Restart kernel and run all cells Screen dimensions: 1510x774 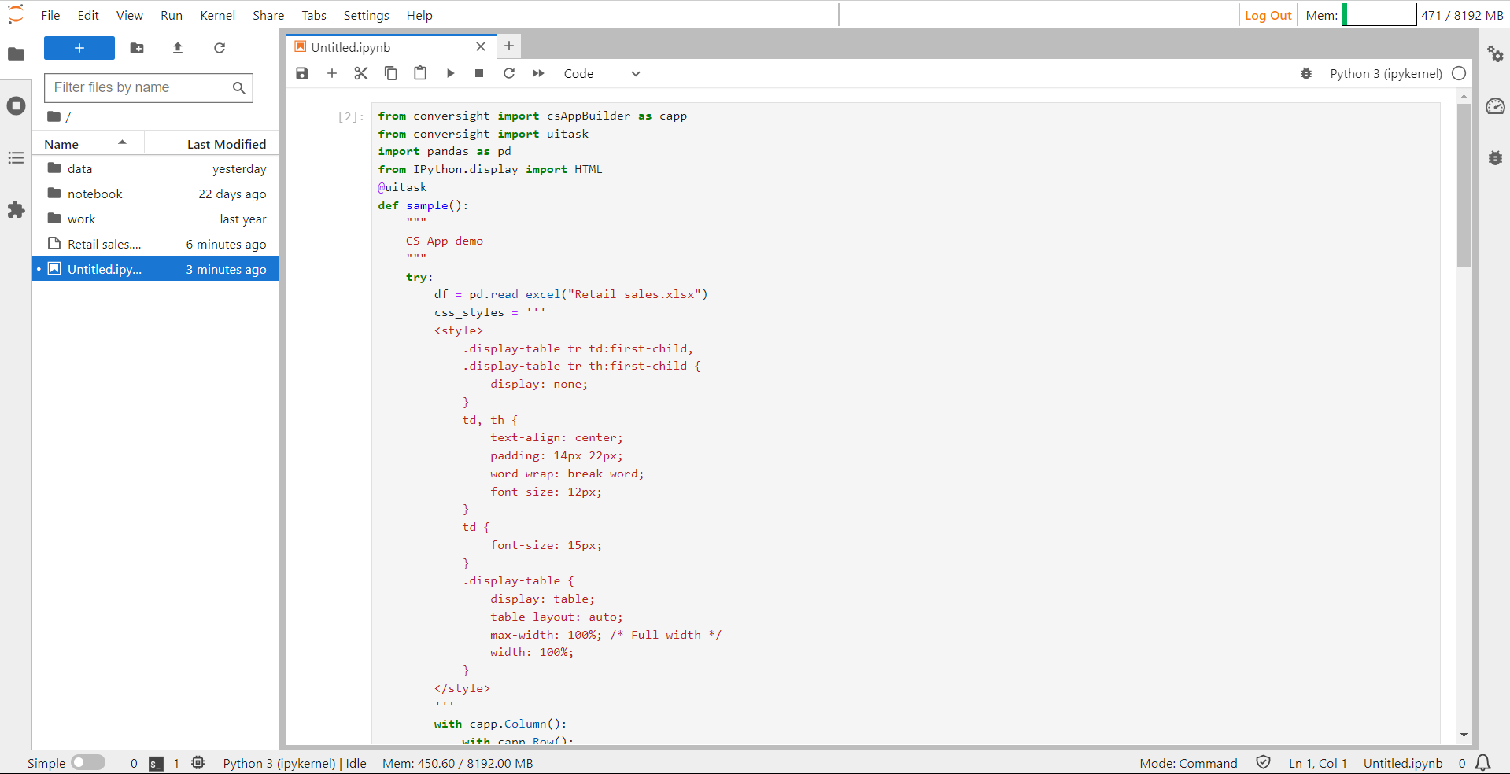[538, 73]
